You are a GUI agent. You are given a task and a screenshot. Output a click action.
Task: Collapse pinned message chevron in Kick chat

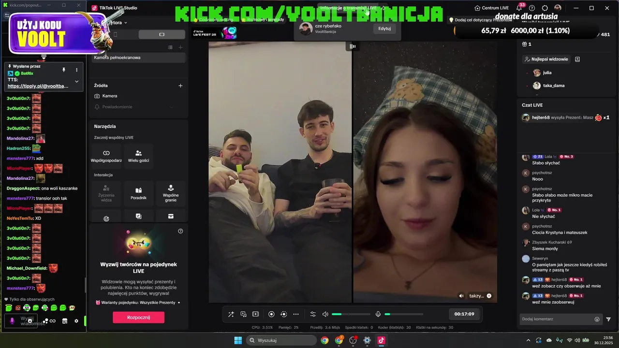click(x=76, y=81)
